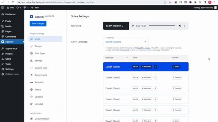
Task: Open the Uninstall settings tab
Action: pos(45,104)
